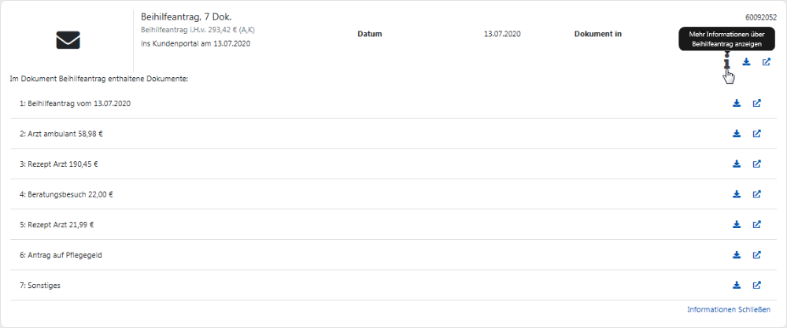The image size is (787, 328).
Task: Download the "Antrag auf Pflegegeld" document
Action: [x=737, y=255]
